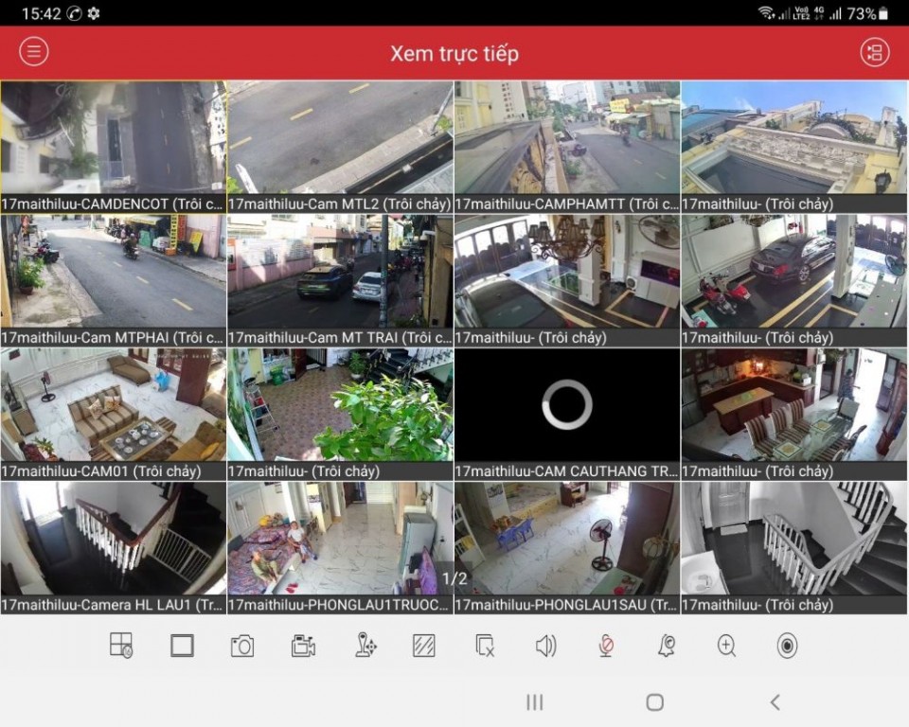Open Android recent apps
Viewport: 909px width, 727px height.
[534, 702]
